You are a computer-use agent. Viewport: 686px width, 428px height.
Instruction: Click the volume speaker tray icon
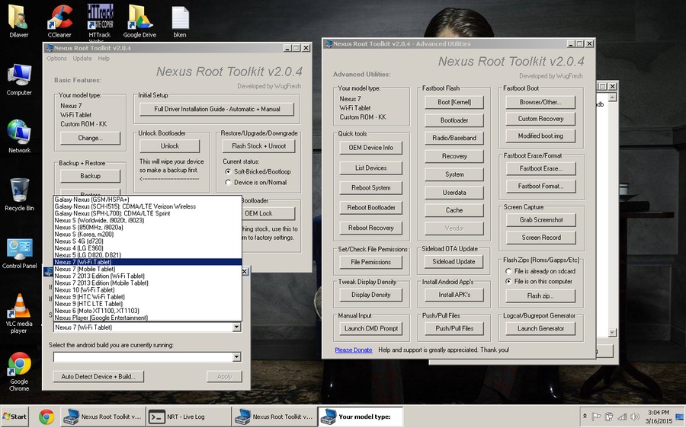pyautogui.click(x=635, y=417)
